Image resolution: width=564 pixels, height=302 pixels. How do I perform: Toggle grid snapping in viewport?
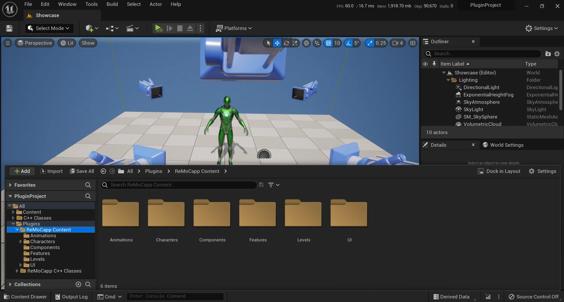[328, 43]
